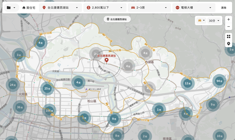Screen dimensions: 235x140
Task: Click the orange car icon
Action: tap(200, 20)
